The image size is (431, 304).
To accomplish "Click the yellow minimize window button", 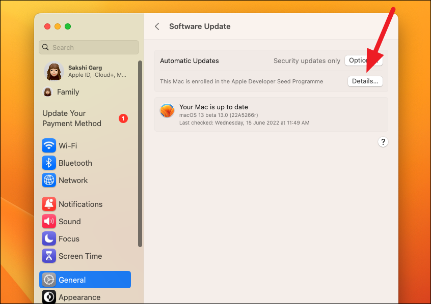I will (x=58, y=26).
